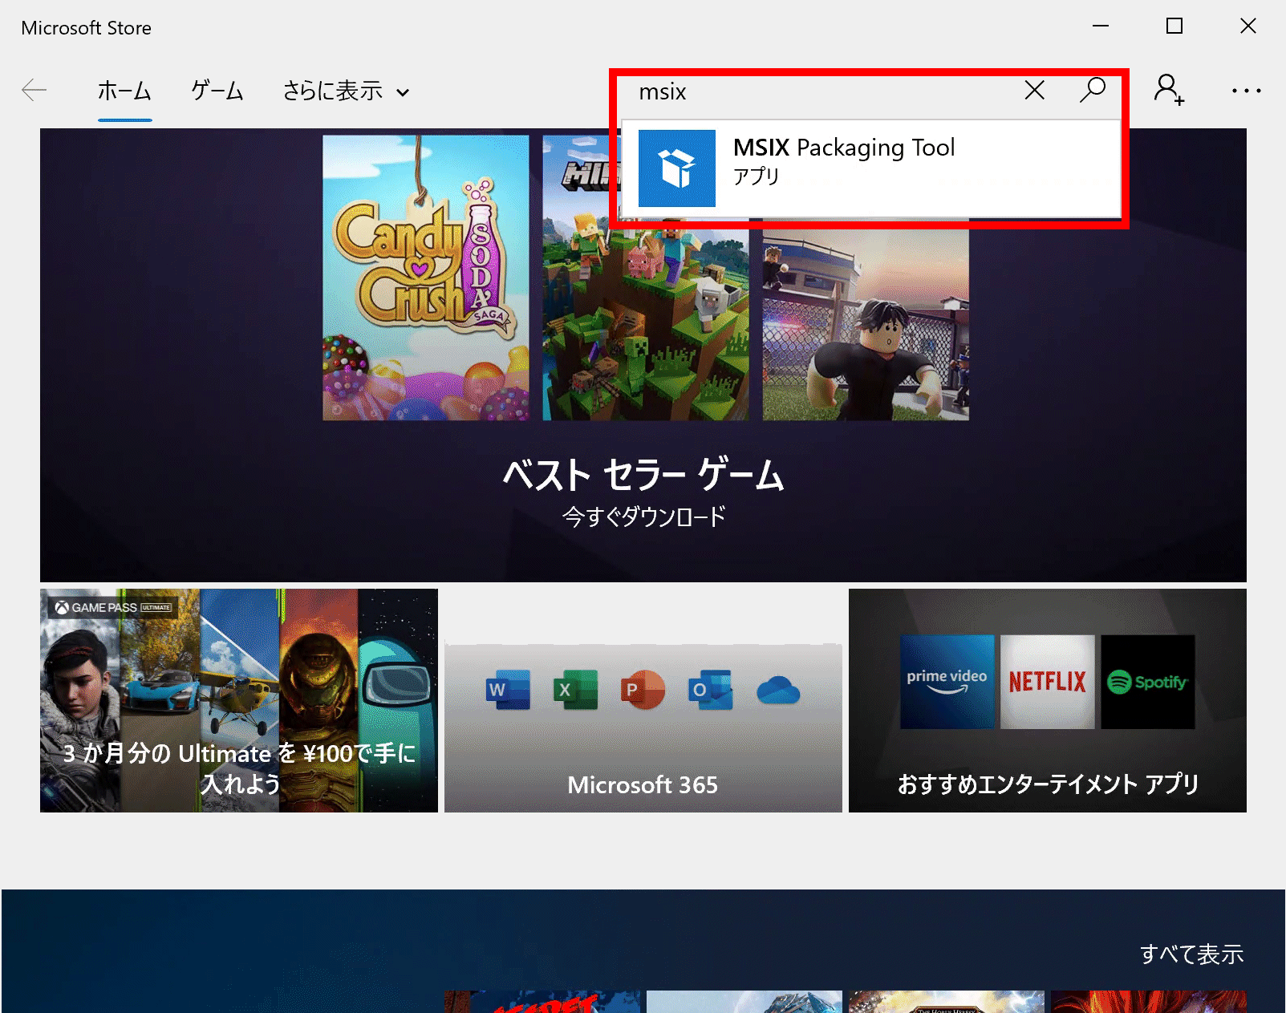This screenshot has width=1286, height=1013.
Task: Click 今すぐダウンロード under best sellers
Action: [643, 516]
